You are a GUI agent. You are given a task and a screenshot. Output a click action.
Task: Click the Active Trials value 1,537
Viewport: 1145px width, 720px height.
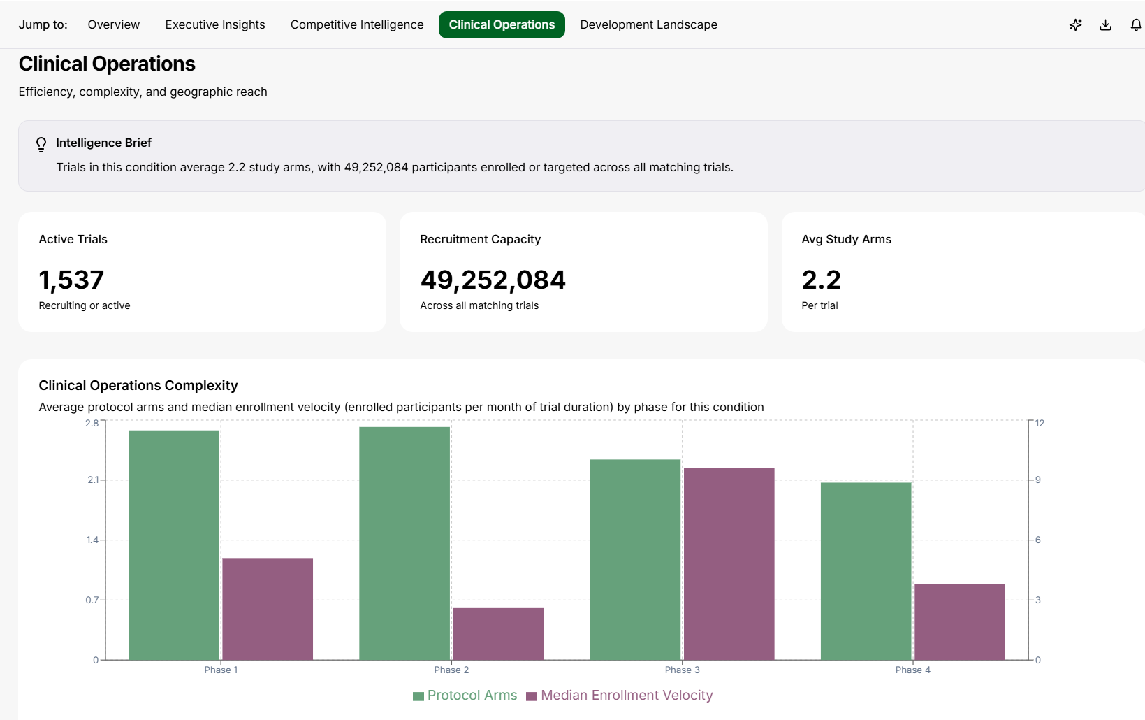point(71,280)
